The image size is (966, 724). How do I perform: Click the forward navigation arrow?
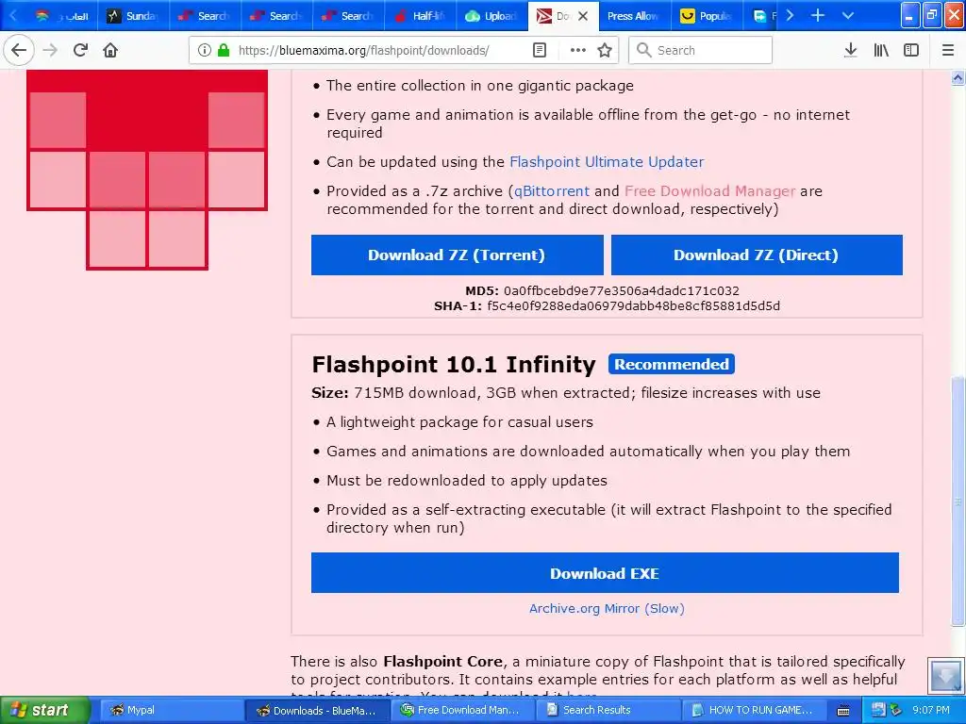click(50, 50)
